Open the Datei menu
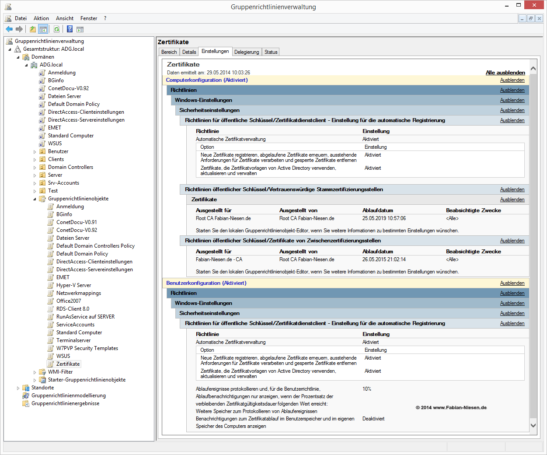Screen dimensions: 547x455 pyautogui.click(x=21, y=18)
